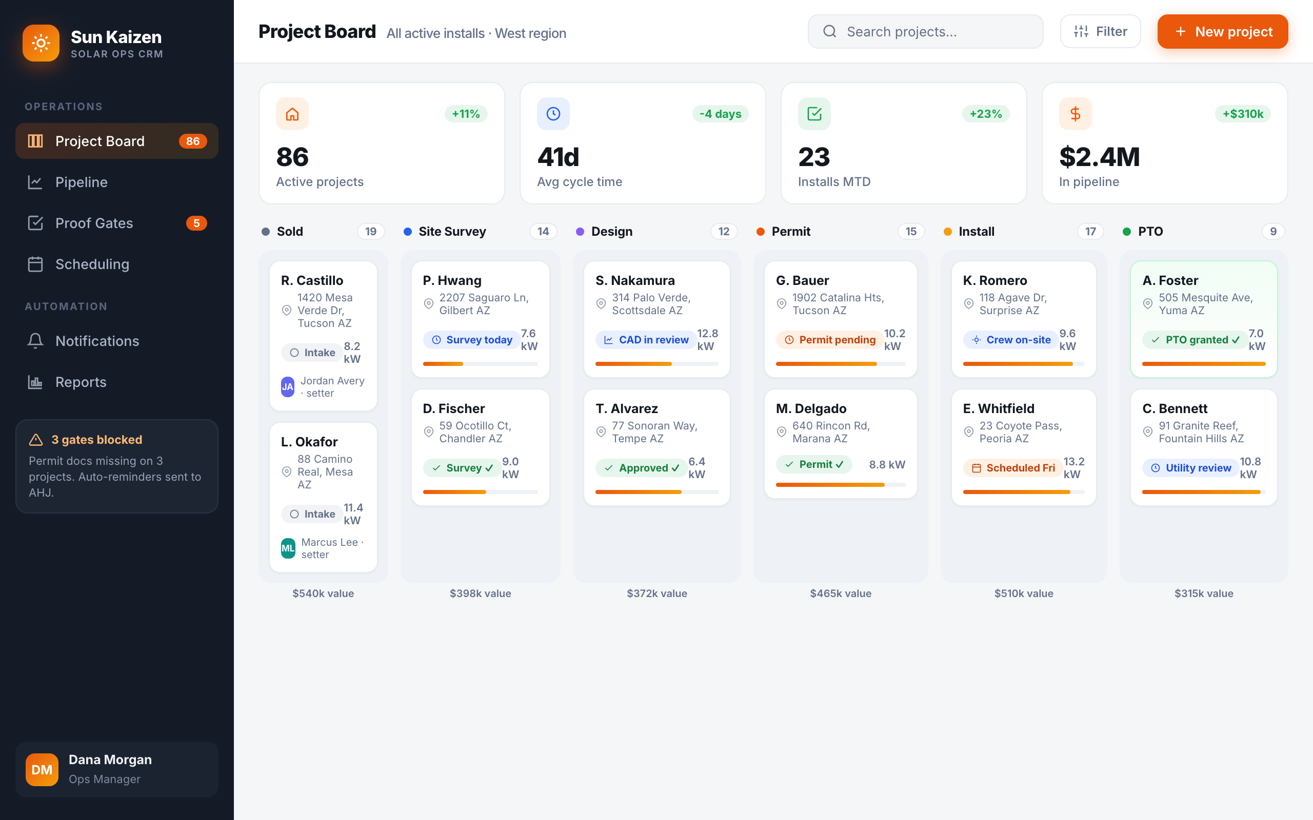Click the location pin on K. Romero's card
Screen dimensions: 1313x820
pyautogui.click(x=968, y=304)
